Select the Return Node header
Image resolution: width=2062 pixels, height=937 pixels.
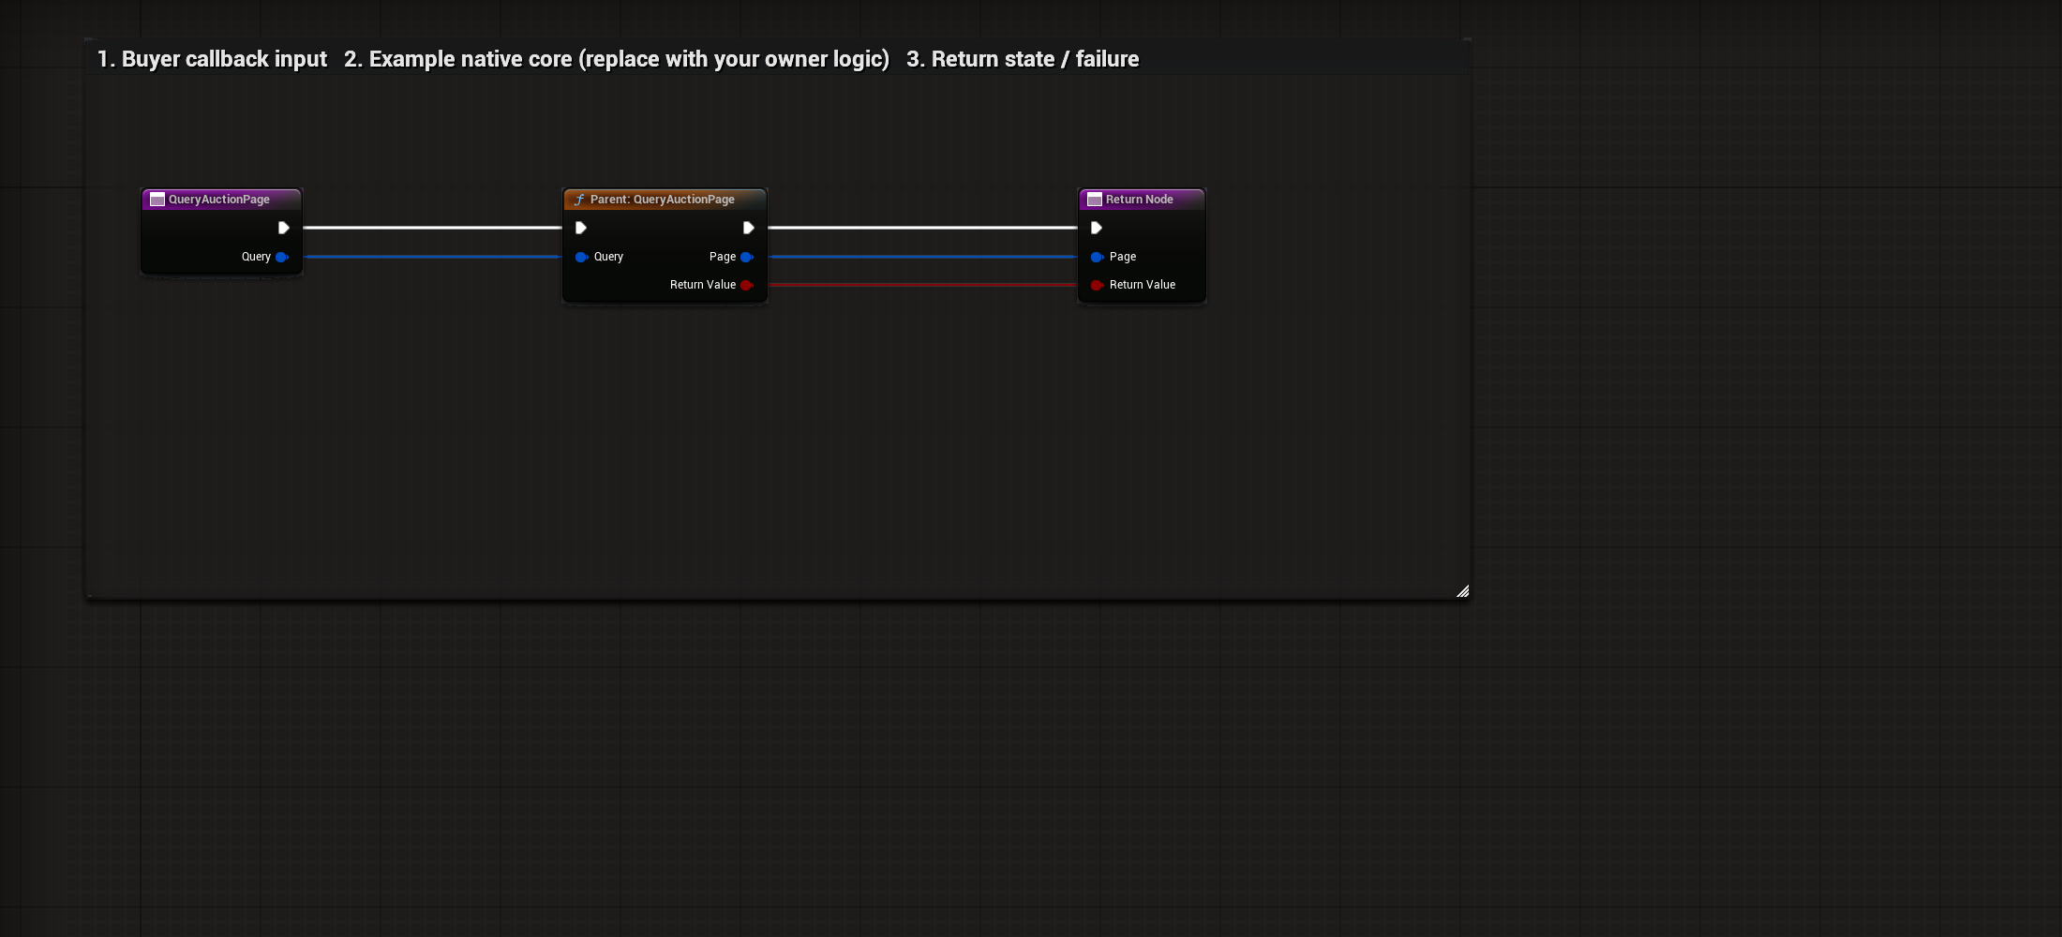click(1142, 200)
